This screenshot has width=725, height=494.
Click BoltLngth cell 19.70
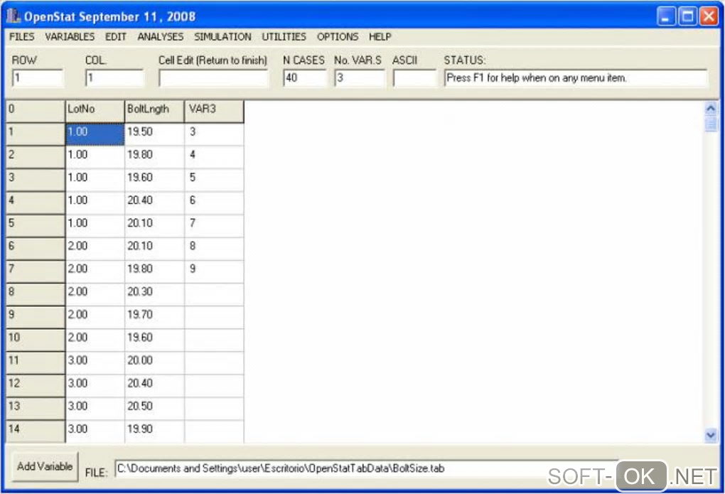[154, 317]
